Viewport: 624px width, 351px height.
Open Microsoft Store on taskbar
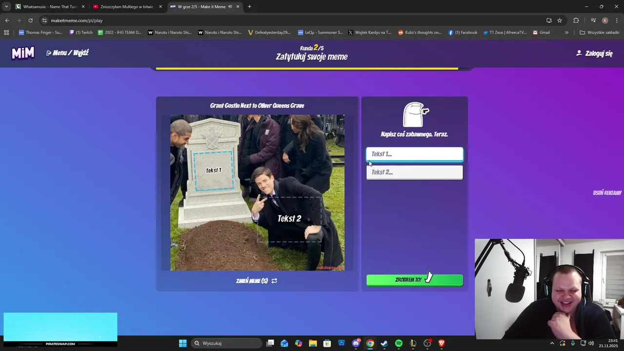(327, 343)
